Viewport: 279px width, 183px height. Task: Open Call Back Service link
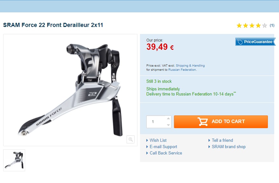166,153
